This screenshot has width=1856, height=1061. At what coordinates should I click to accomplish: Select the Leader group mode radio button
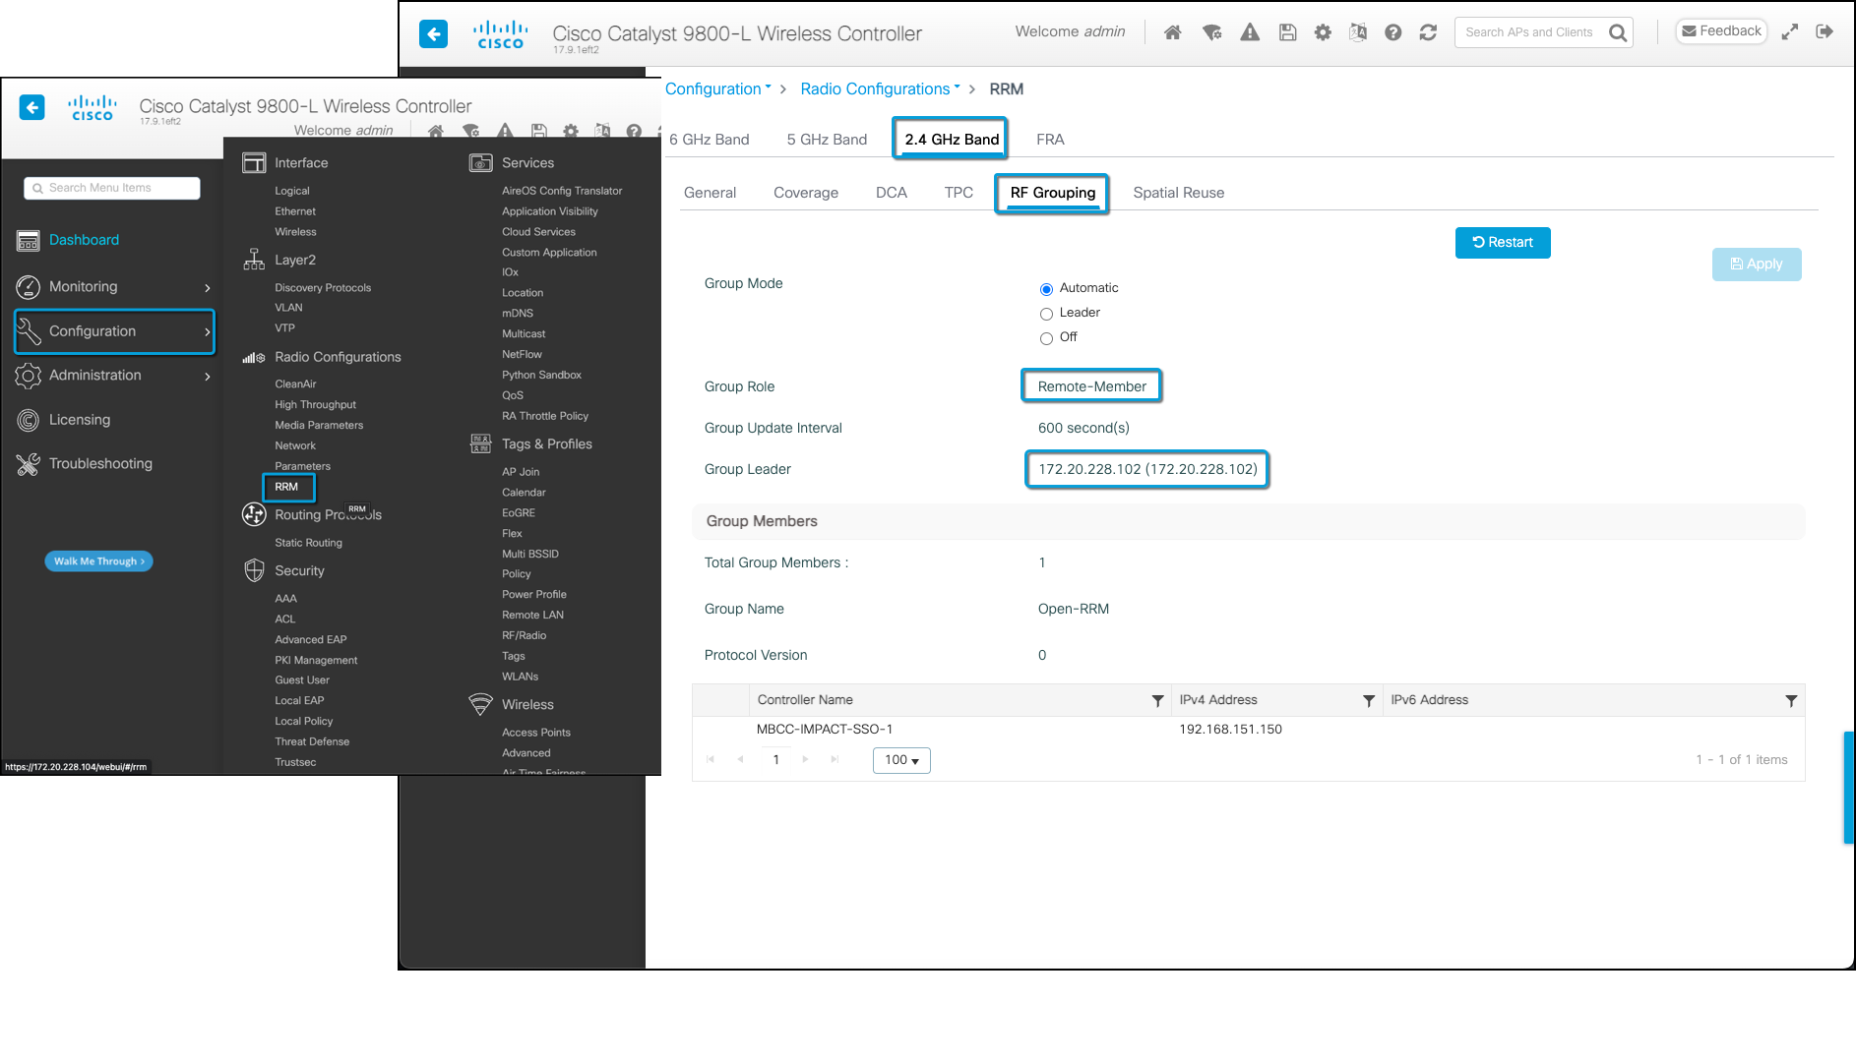point(1046,314)
